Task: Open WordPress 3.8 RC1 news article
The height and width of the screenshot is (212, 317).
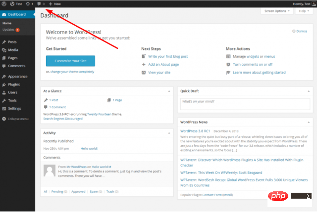Action: point(195,131)
